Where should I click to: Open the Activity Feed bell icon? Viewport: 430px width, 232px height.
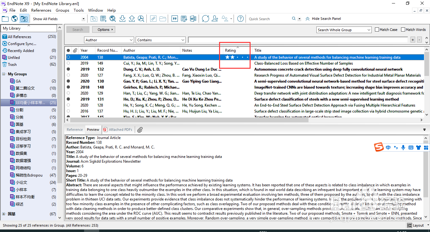tap(225, 19)
